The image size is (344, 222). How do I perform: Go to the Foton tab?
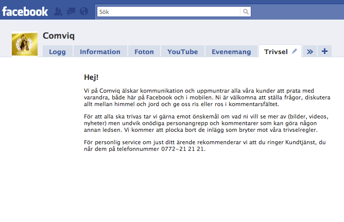tap(144, 52)
